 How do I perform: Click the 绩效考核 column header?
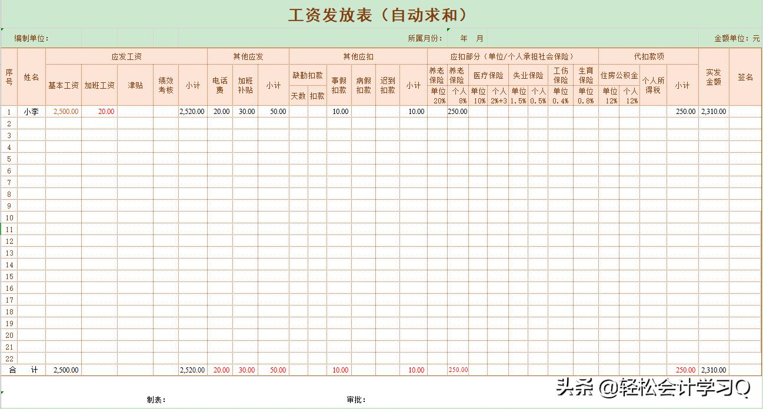click(166, 84)
